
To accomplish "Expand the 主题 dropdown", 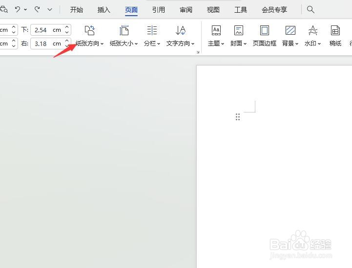I will 223,44.
